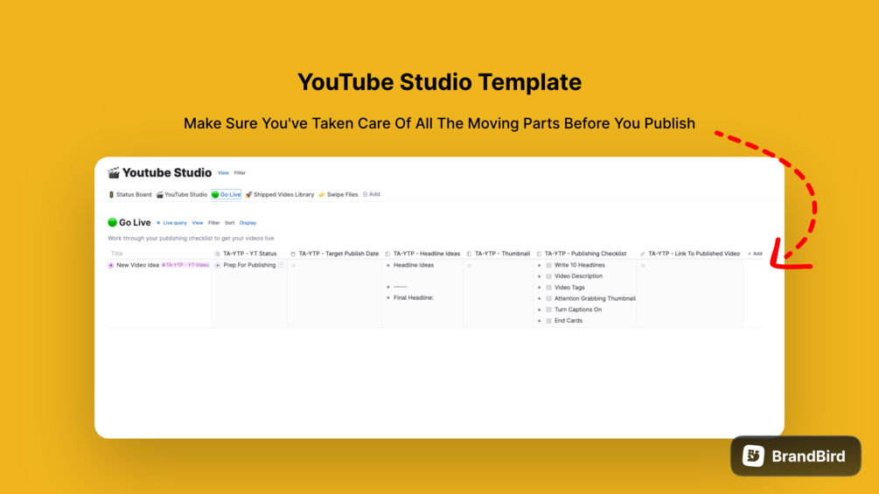This screenshot has height=494, width=879.
Task: Click the New Video idea row title
Action: coord(137,266)
